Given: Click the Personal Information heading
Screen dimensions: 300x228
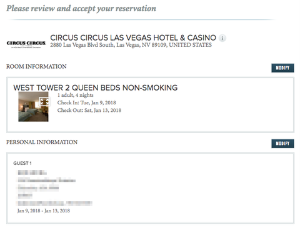Looking at the screenshot, I should point(42,142).
